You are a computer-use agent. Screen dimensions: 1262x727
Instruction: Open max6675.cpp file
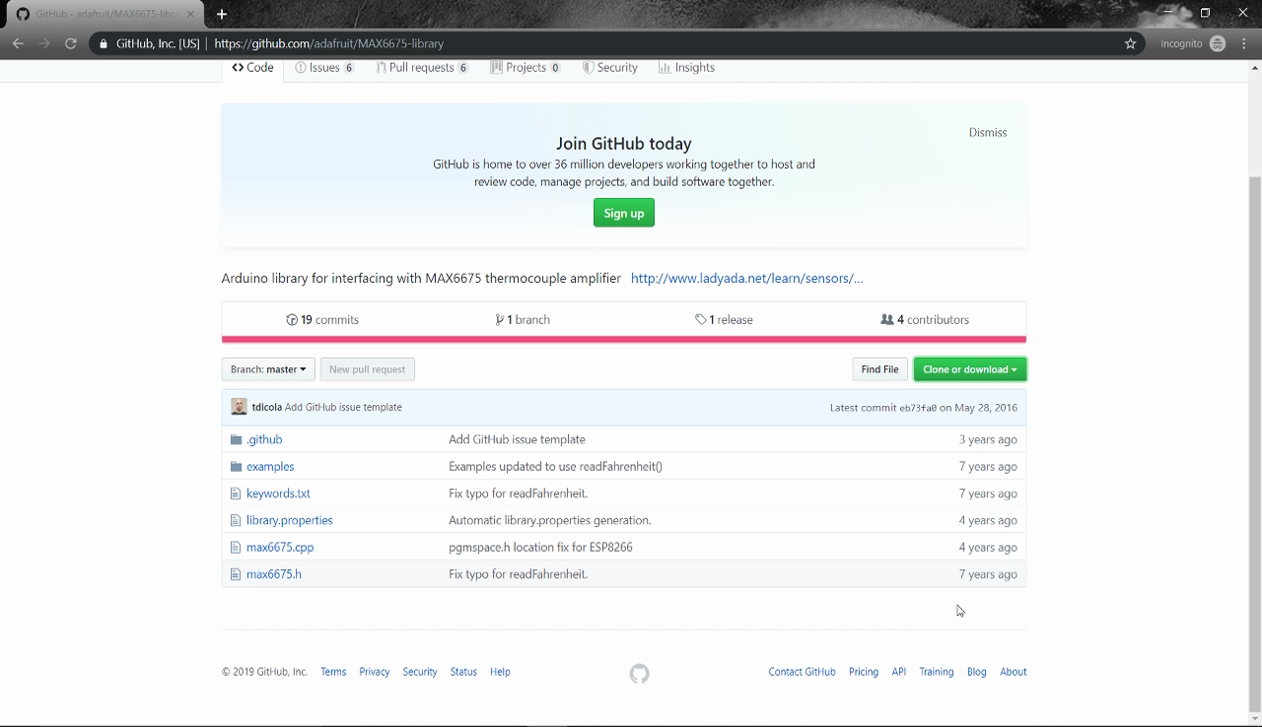tap(280, 547)
